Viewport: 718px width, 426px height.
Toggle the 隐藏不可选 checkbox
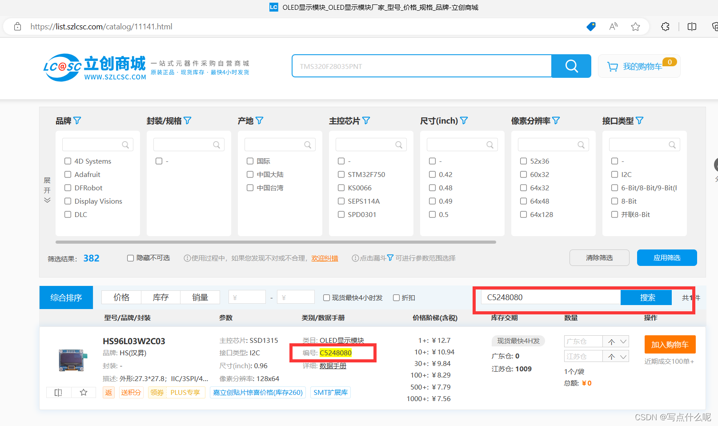(131, 258)
